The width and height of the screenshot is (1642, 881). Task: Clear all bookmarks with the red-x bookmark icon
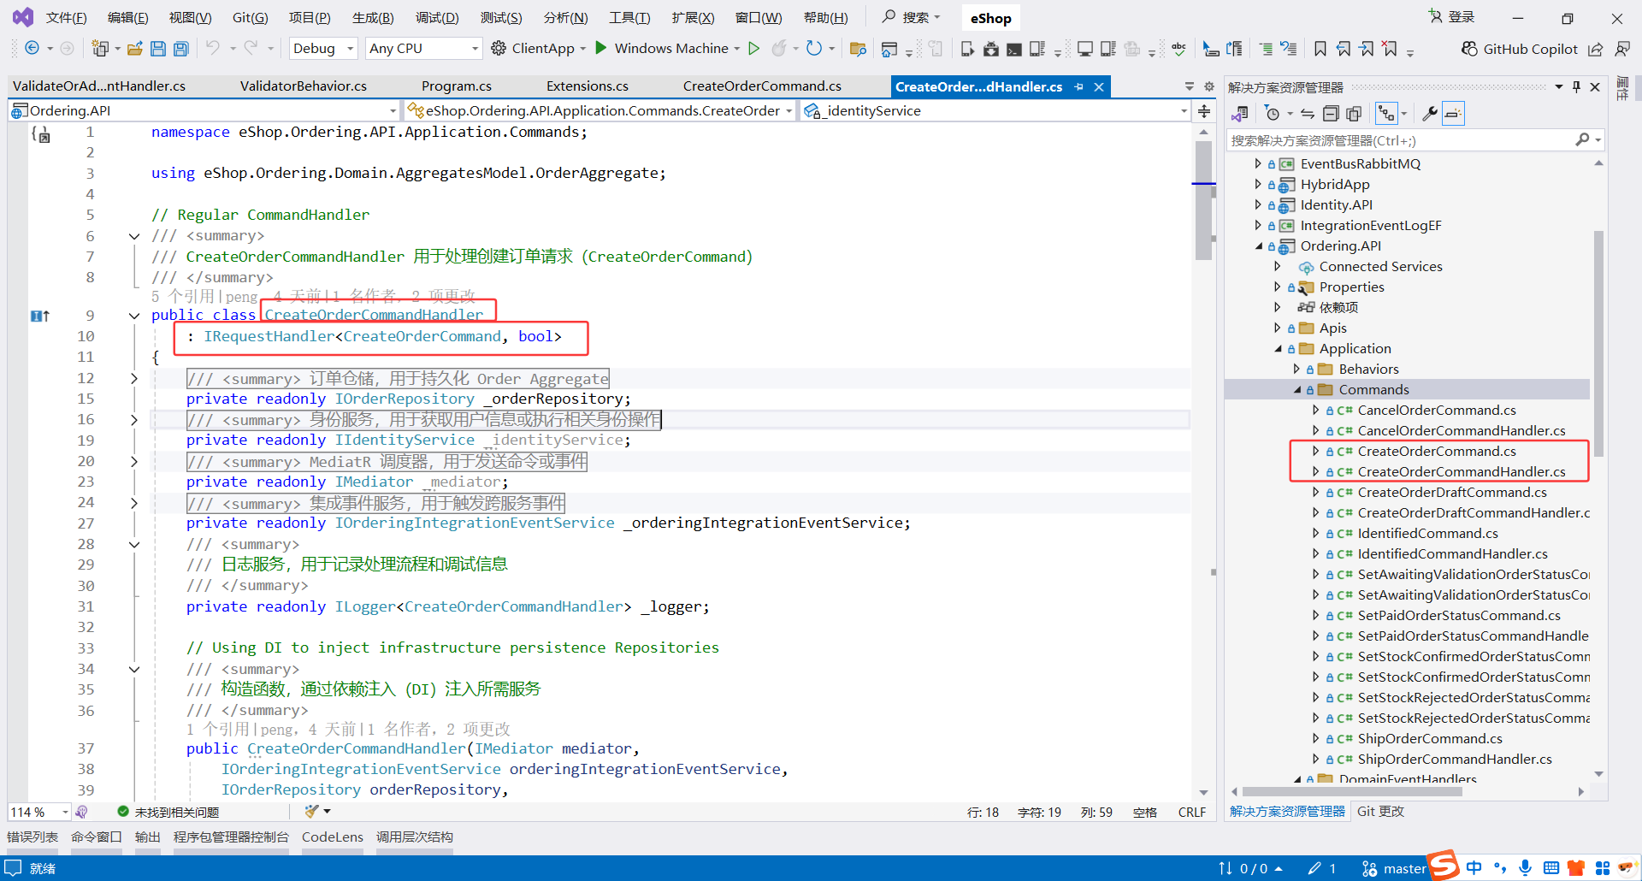1391,49
